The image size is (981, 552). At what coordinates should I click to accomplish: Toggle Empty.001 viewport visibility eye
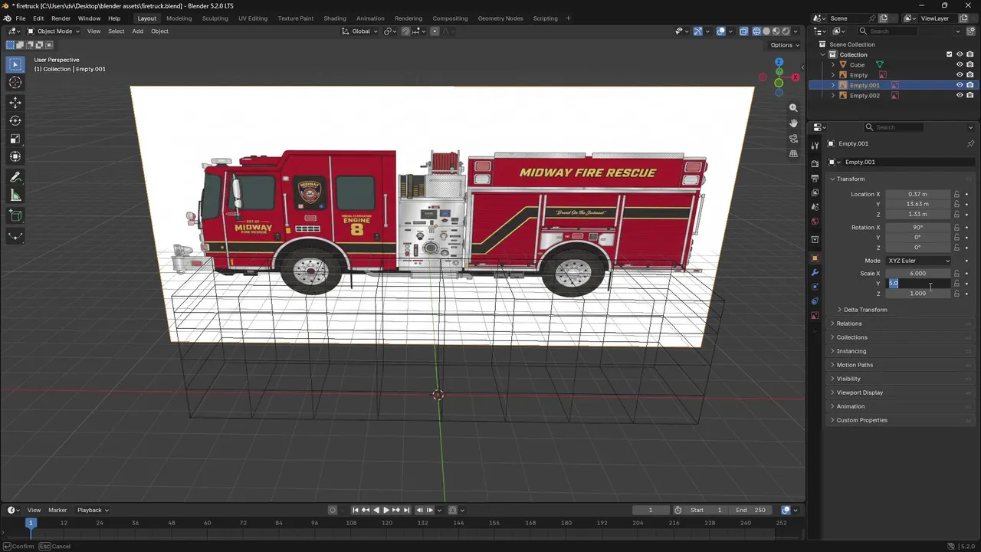click(x=960, y=85)
